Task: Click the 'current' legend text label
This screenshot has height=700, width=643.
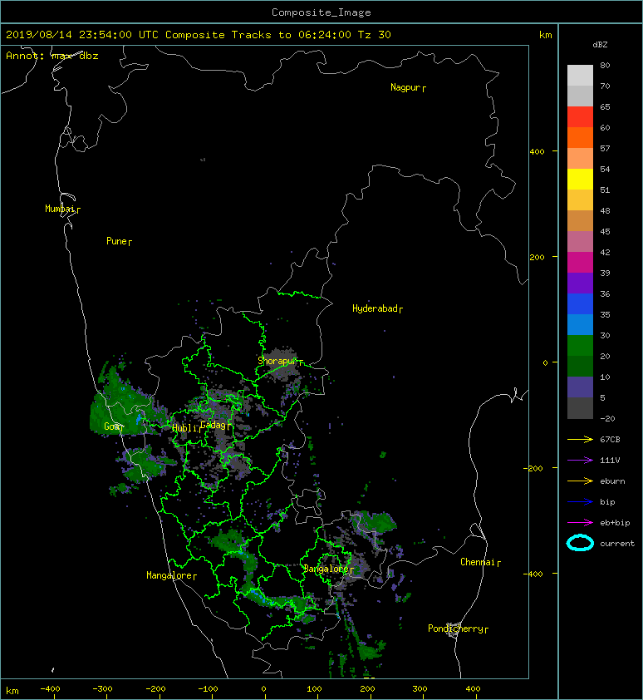Action: 617,544
